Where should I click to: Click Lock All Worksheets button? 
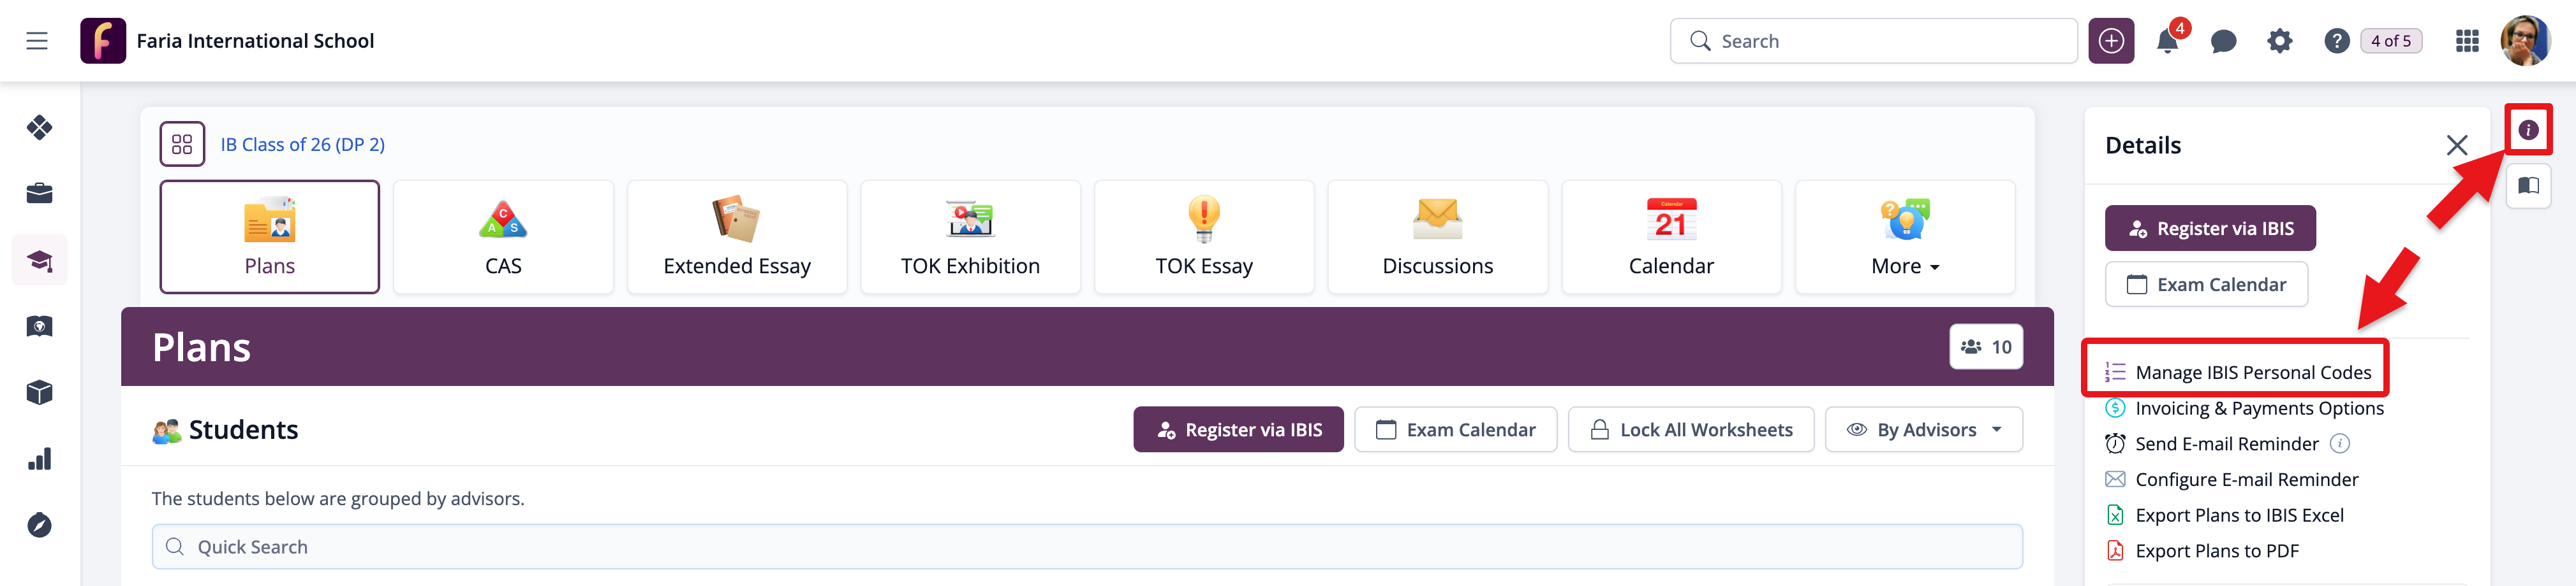(x=1690, y=431)
